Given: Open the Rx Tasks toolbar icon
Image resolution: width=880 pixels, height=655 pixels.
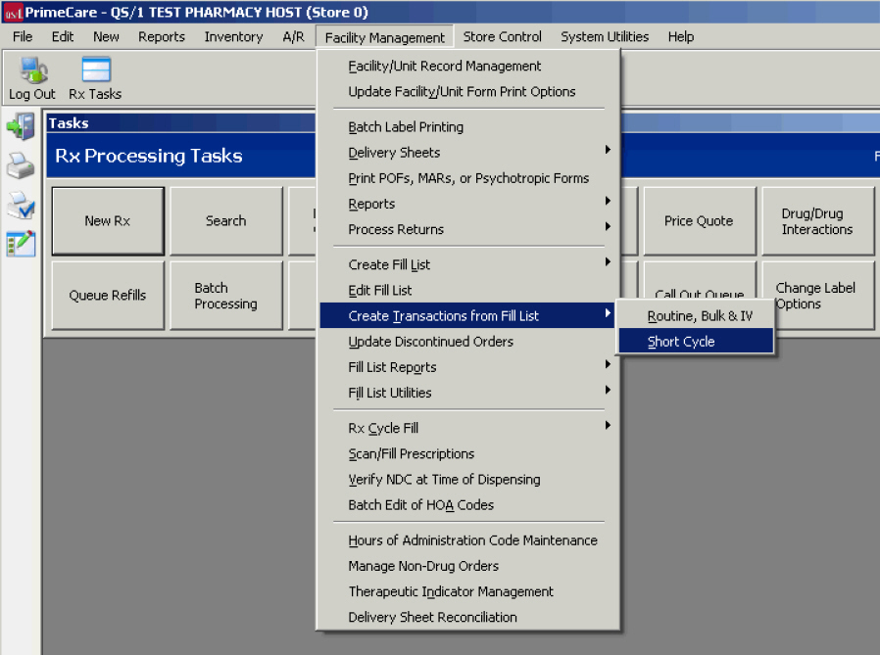Looking at the screenshot, I should [95, 77].
